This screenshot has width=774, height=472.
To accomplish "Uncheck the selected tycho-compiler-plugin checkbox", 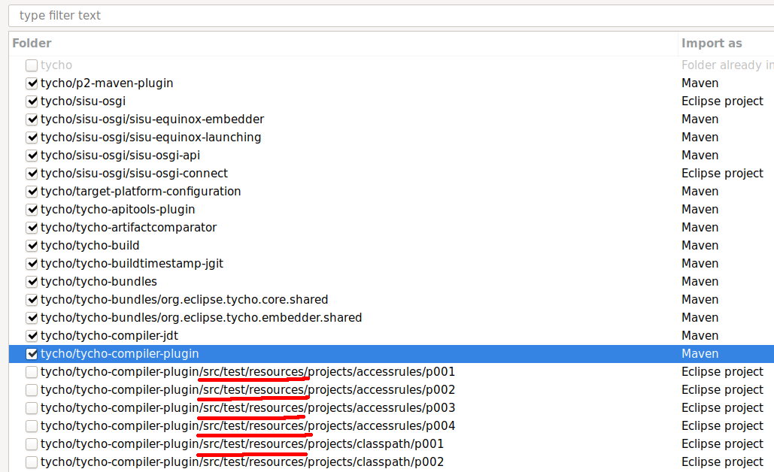I will pyautogui.click(x=32, y=354).
